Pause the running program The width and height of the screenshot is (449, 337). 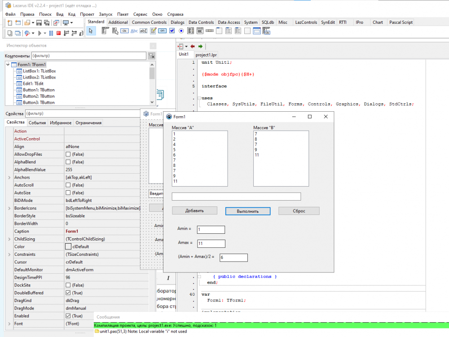pyautogui.click(x=51, y=33)
